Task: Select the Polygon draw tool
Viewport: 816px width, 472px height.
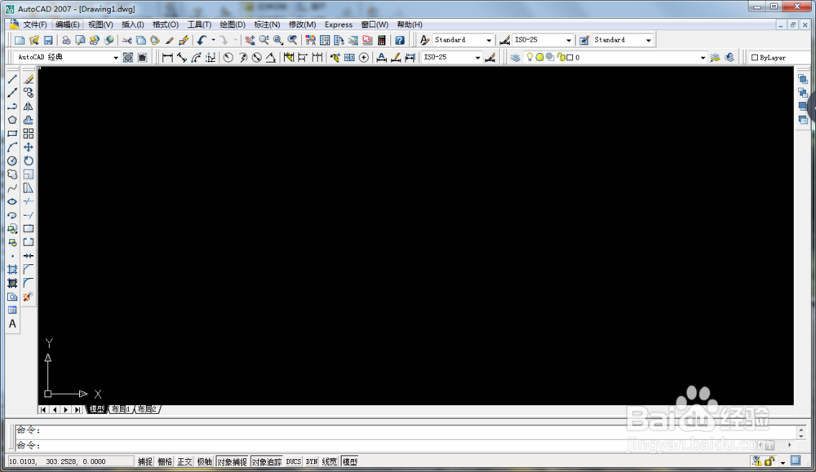Action: point(12,120)
